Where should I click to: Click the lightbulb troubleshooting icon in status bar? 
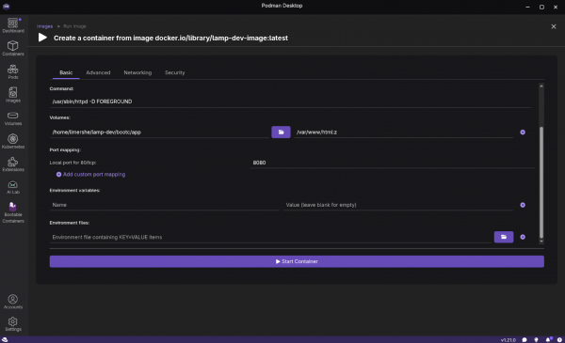click(x=536, y=340)
